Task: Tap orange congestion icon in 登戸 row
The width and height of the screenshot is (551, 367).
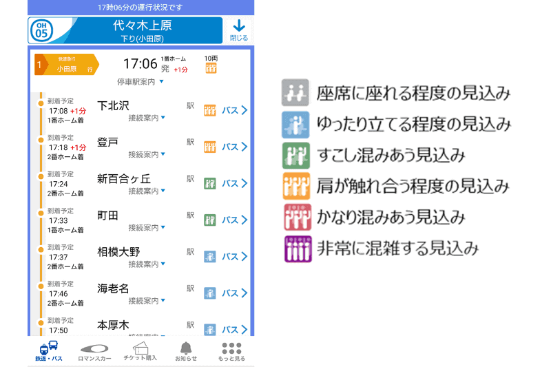Action: (x=210, y=147)
